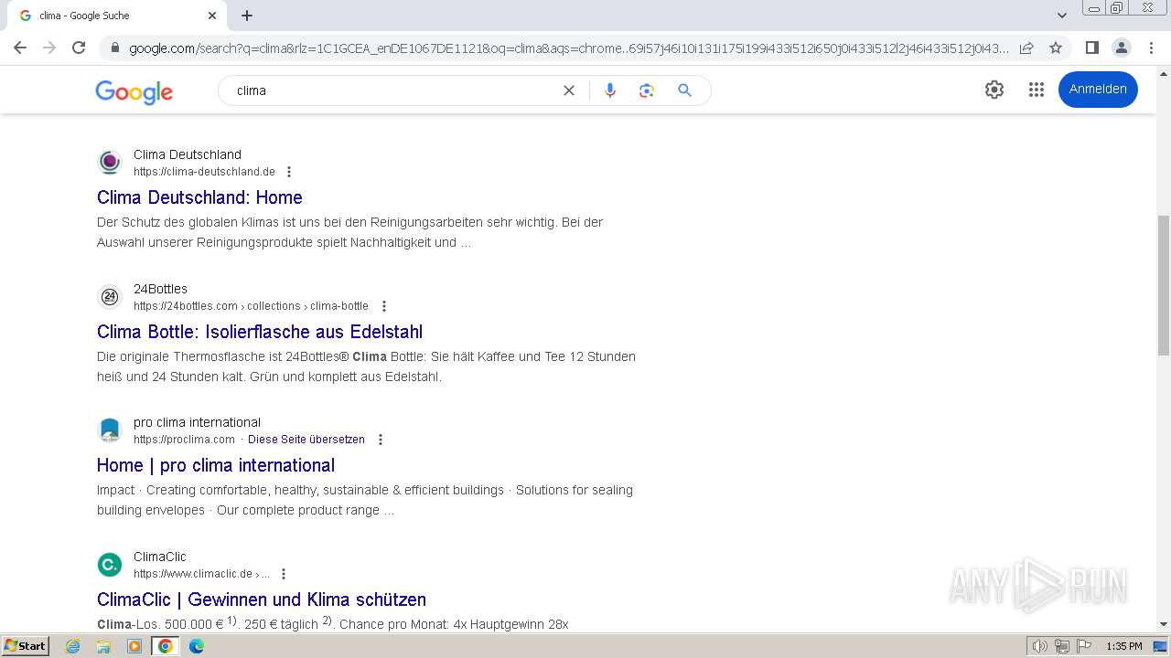Open the tab search dropdown
This screenshot has width=1171, height=658.
(1062, 16)
